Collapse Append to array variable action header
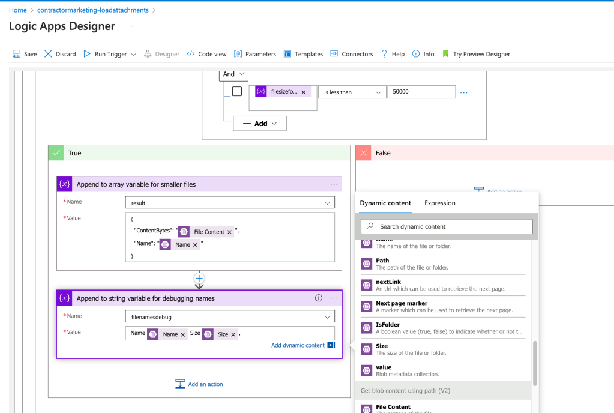The height and width of the screenshot is (413, 614). [x=199, y=184]
